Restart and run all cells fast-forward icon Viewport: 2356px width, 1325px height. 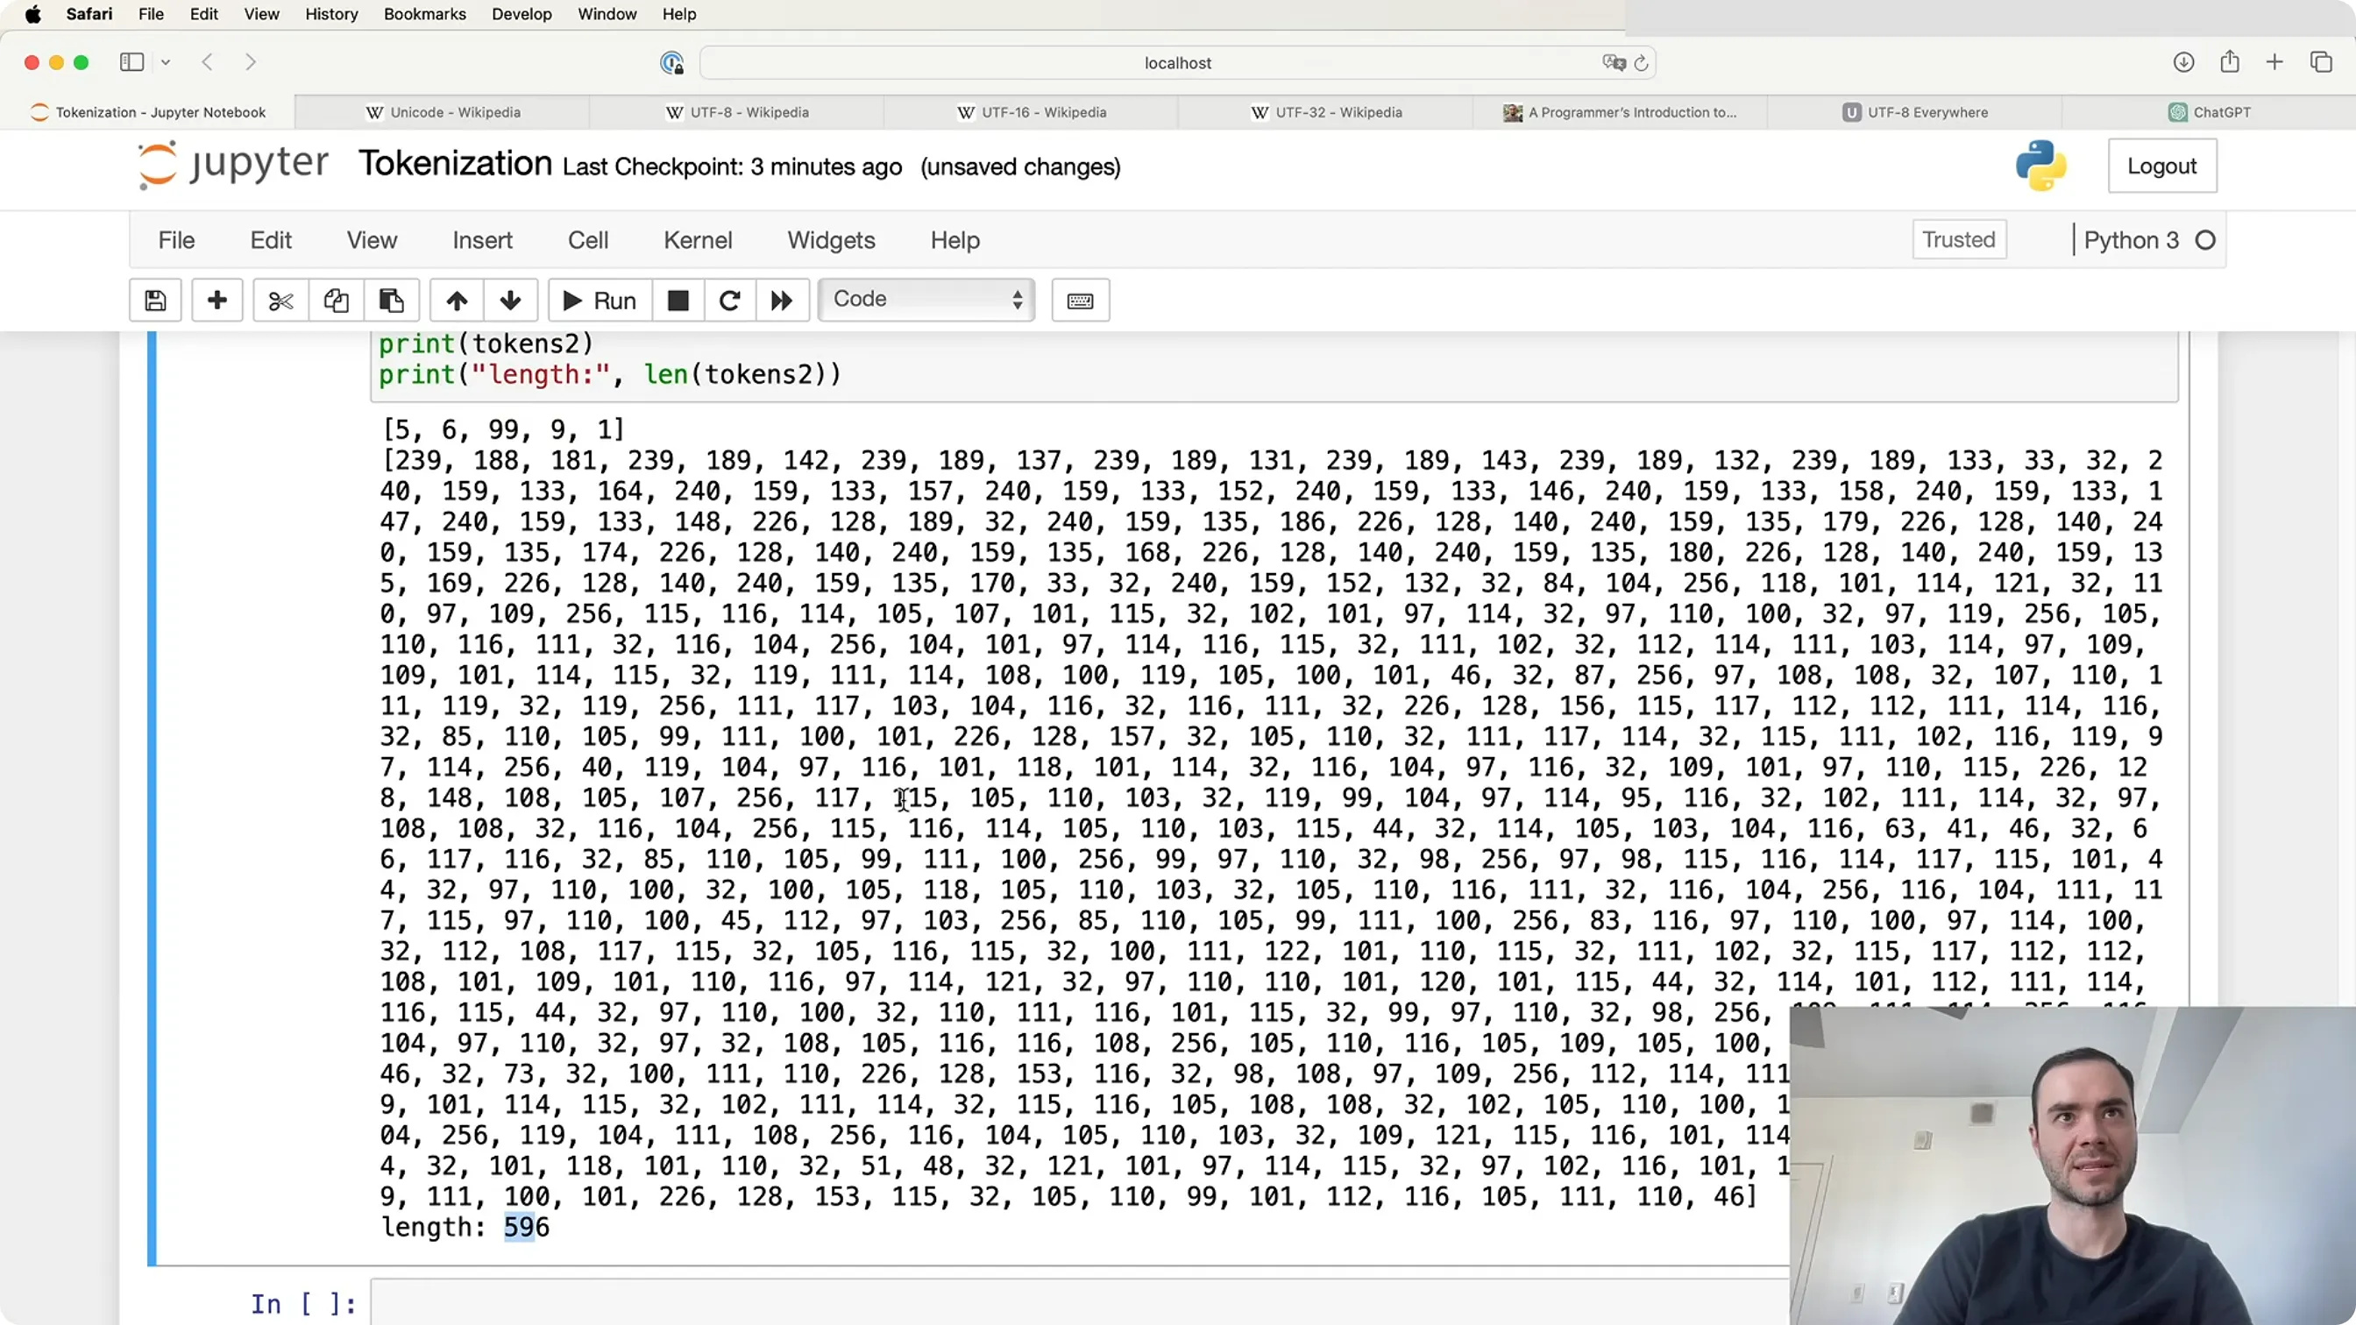tap(781, 300)
